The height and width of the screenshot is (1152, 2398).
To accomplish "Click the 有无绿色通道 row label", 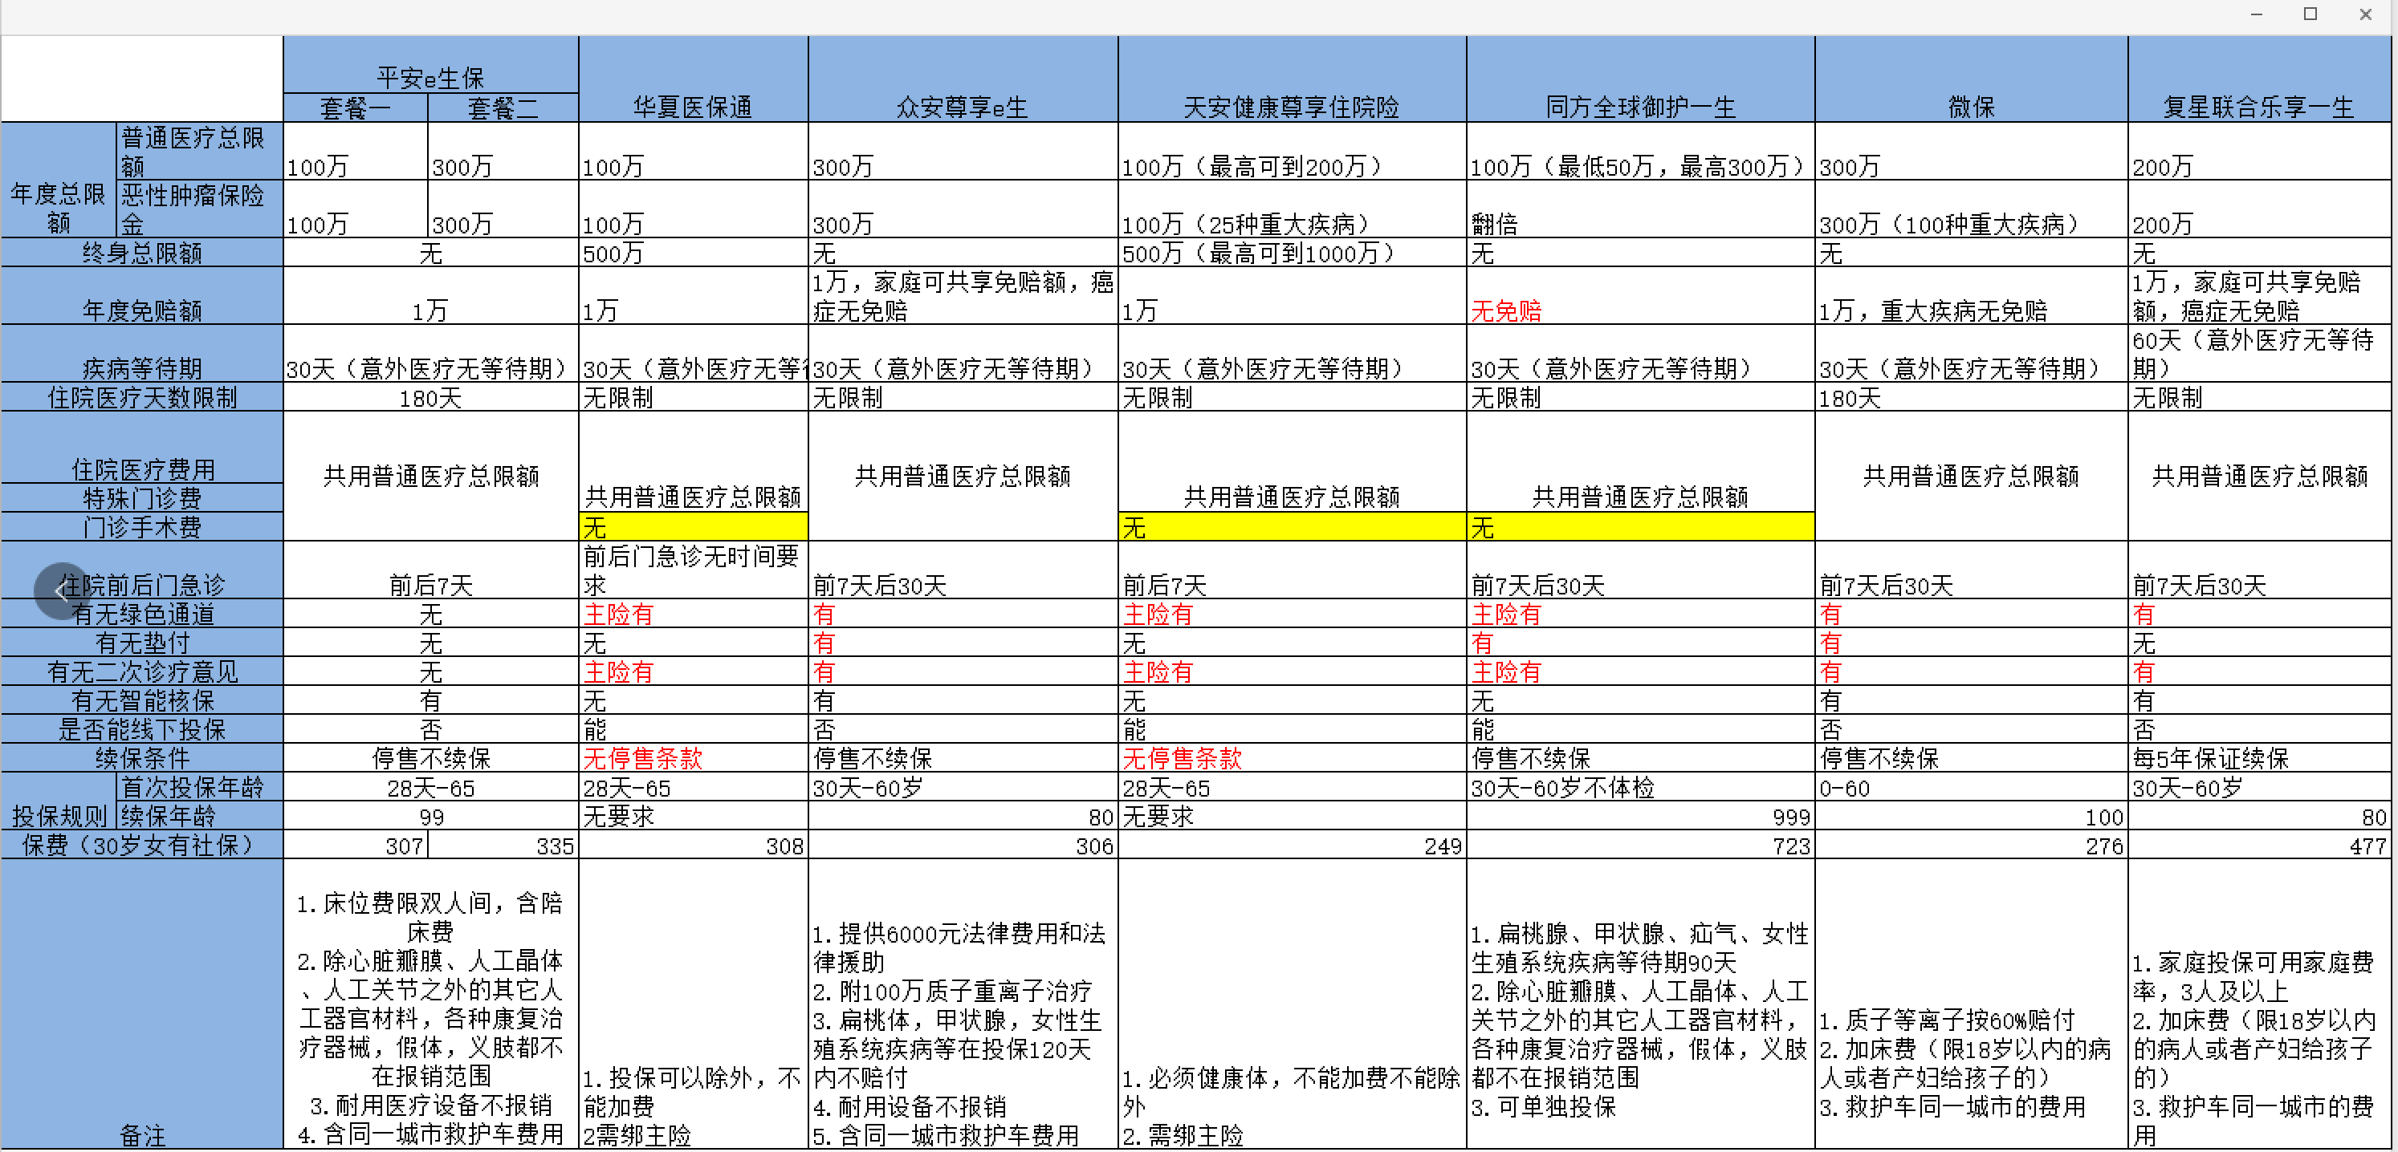I will [x=141, y=613].
